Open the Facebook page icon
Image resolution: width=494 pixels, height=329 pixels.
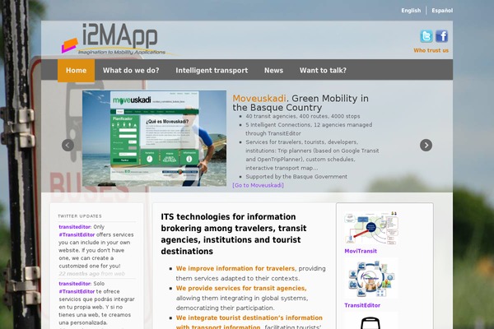tap(441, 36)
